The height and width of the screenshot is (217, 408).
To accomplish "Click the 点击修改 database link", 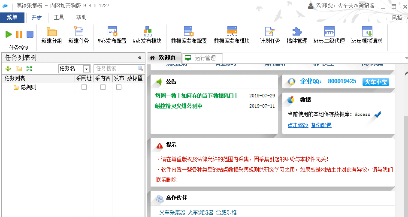I will click(298, 125).
